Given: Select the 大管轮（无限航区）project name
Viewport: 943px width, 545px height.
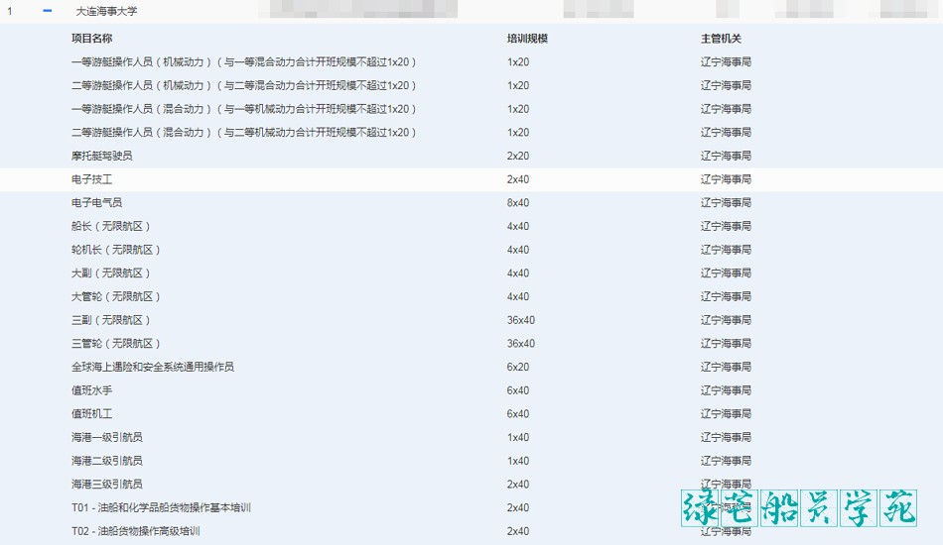Looking at the screenshot, I should [x=116, y=296].
